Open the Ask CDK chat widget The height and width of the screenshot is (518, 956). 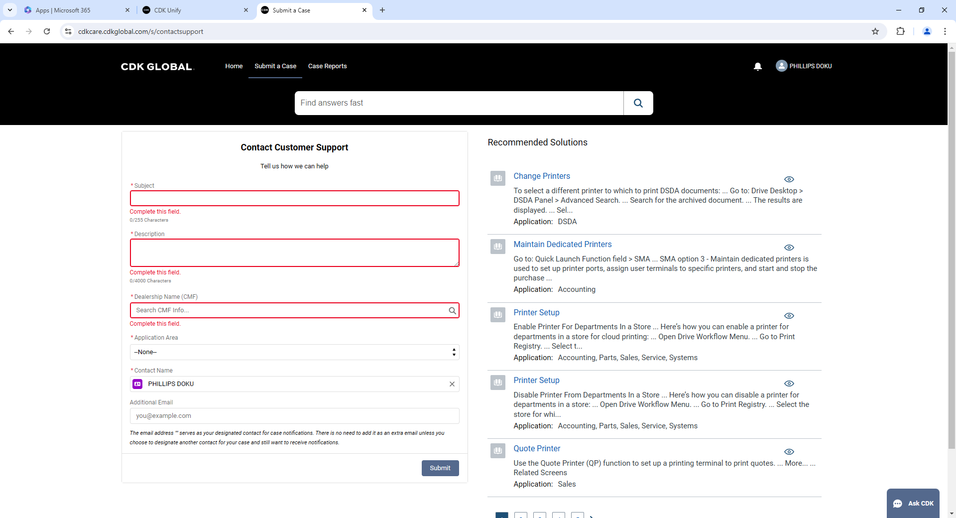(913, 503)
